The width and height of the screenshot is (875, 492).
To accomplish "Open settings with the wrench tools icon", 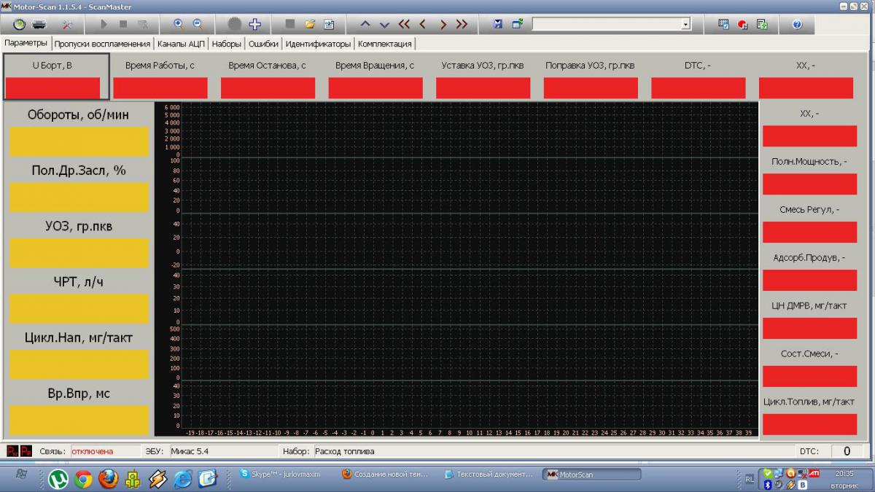I will coord(68,24).
